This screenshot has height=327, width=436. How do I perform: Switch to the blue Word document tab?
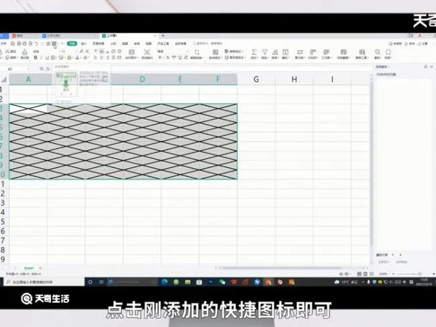[70, 36]
